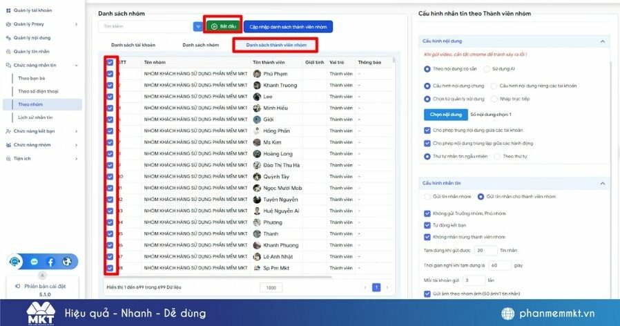Click Quỳnh Tây member avatar

click(257, 177)
